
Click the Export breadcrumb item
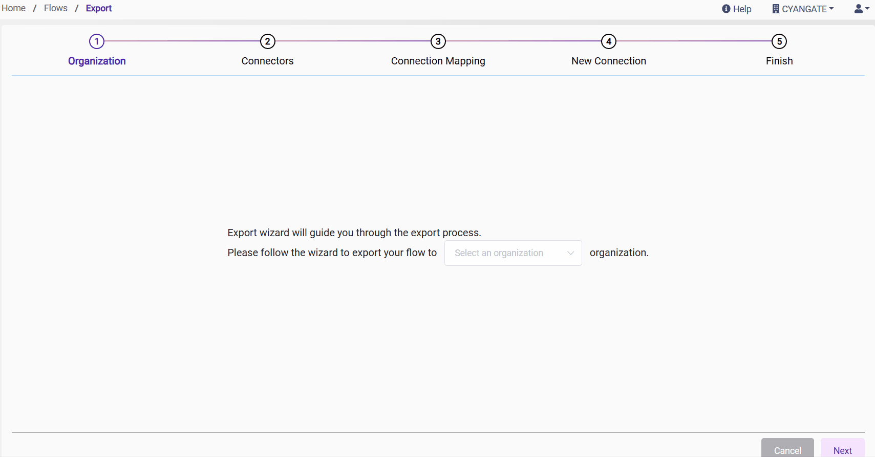pyautogui.click(x=98, y=8)
